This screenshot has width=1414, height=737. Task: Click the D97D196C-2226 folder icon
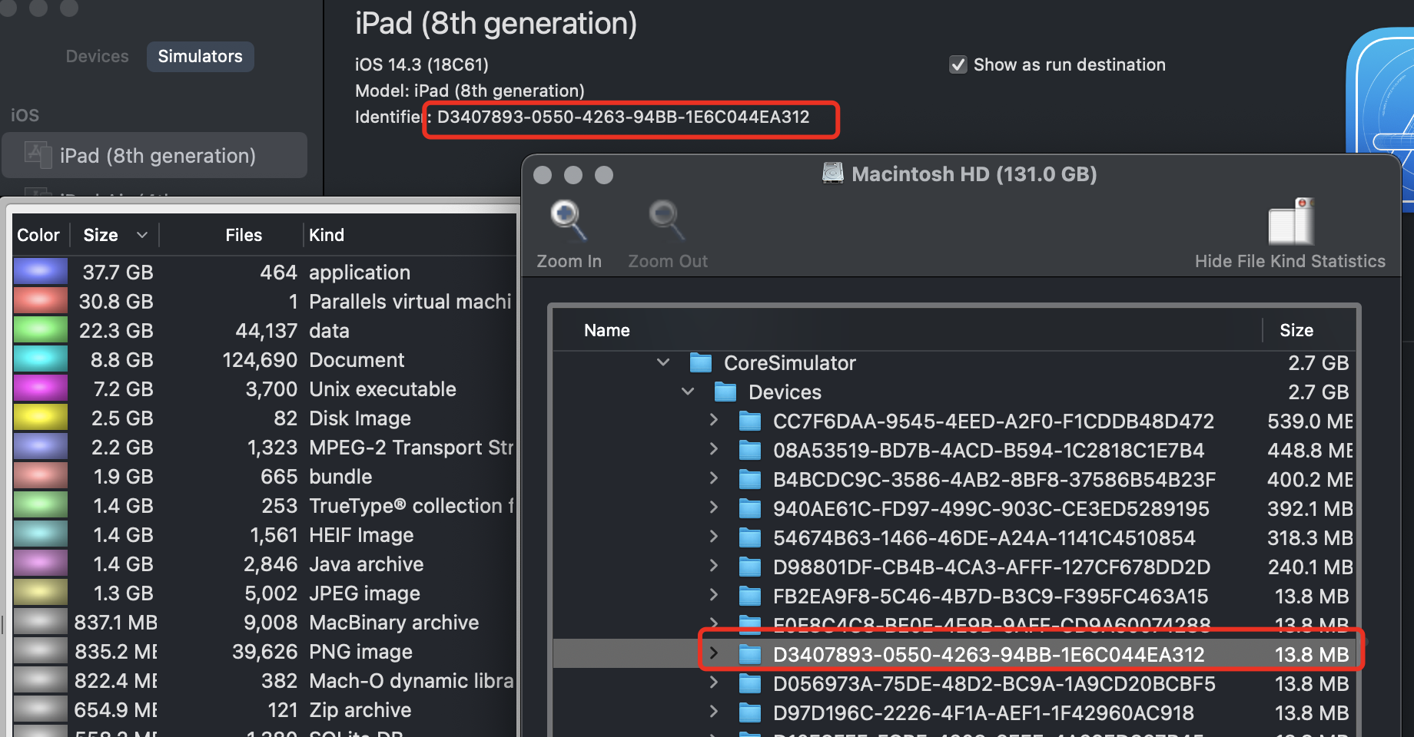click(750, 713)
